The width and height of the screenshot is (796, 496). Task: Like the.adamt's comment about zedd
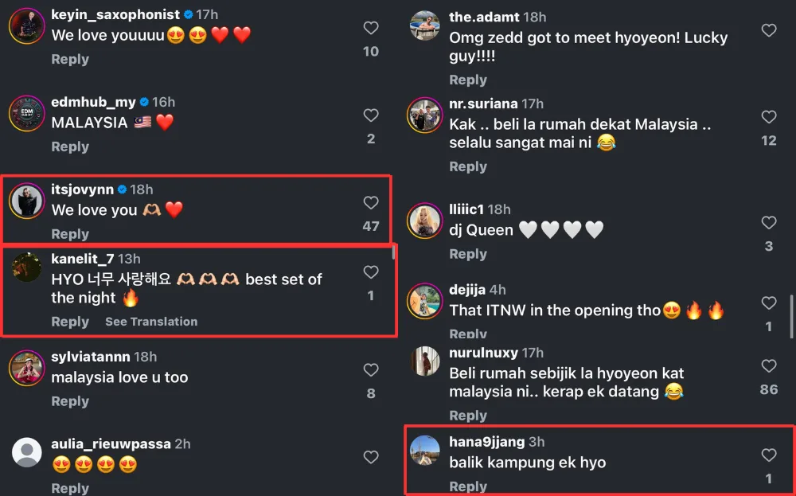click(769, 30)
